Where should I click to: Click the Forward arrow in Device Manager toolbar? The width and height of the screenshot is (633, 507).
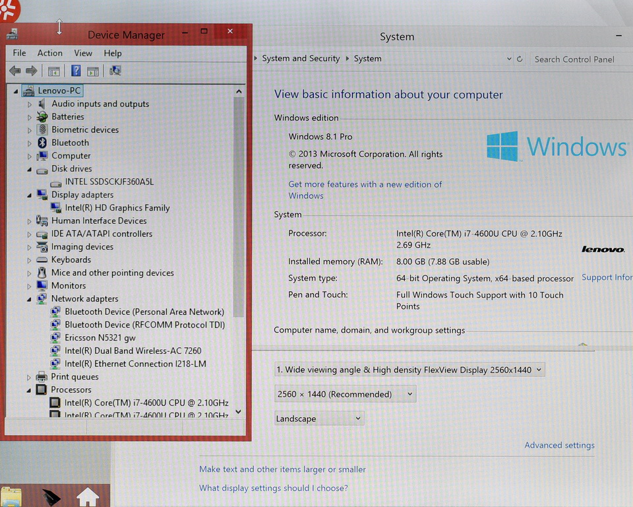tap(32, 71)
